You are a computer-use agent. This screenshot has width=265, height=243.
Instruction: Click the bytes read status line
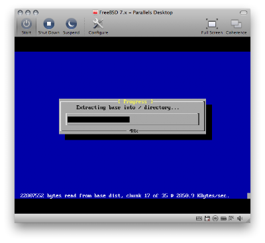(125, 195)
